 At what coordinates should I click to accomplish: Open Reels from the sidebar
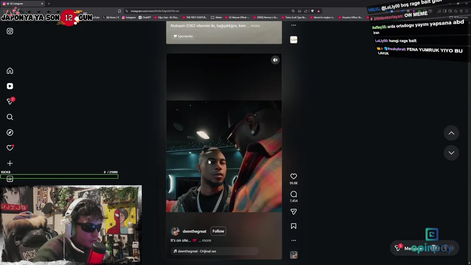click(10, 86)
